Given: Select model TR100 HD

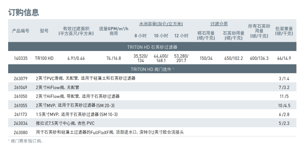Looking at the screenshot, I should 44,58.
